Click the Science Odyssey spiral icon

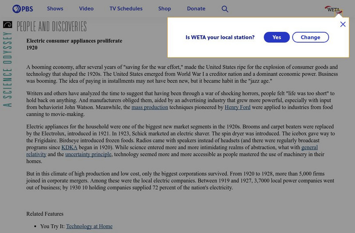pos(8,25)
